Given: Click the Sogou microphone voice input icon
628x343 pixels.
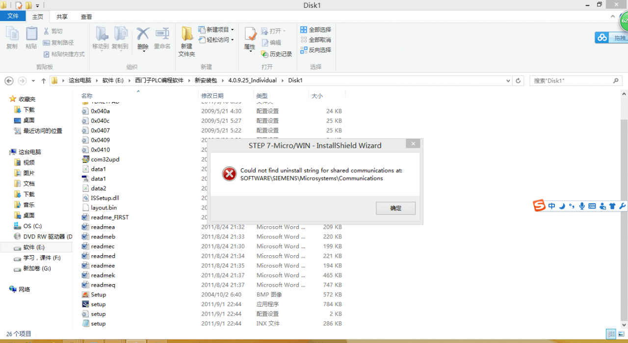Looking at the screenshot, I should 582,206.
